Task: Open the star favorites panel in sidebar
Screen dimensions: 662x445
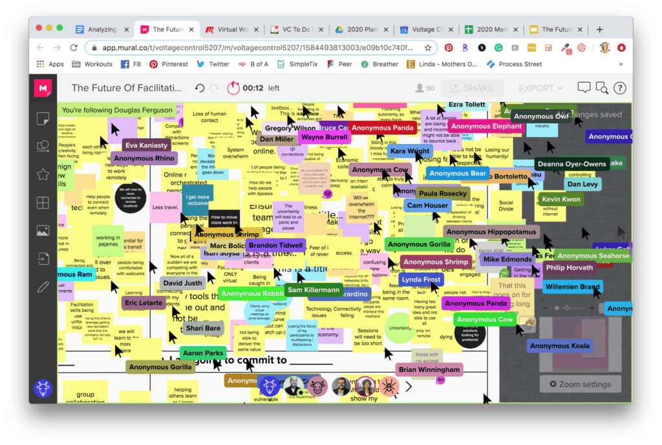Action: (43, 174)
